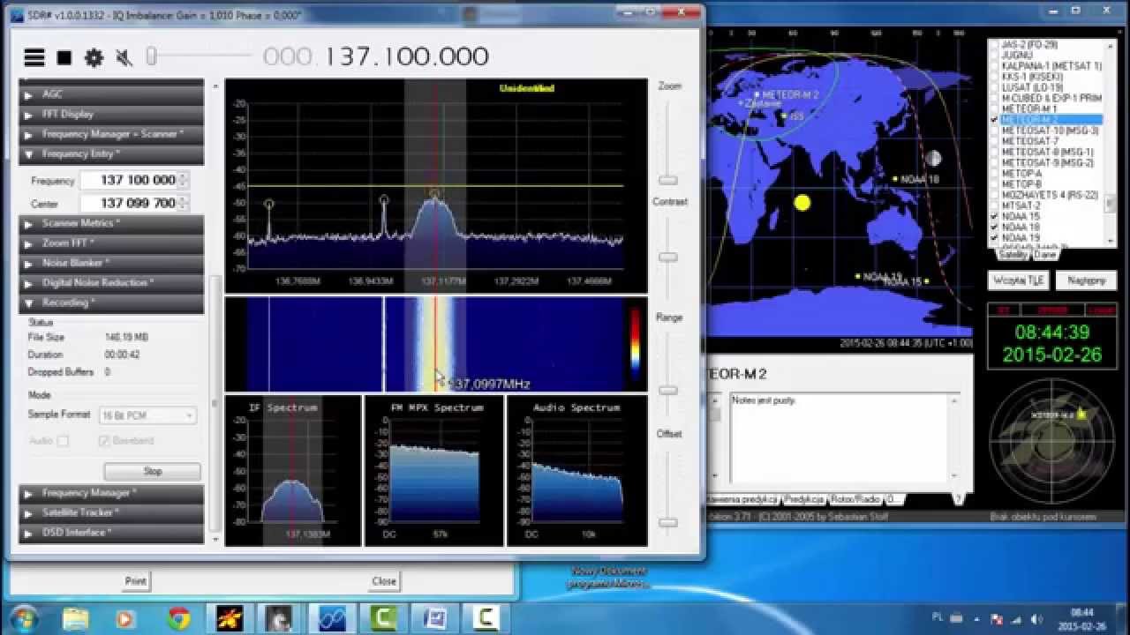Click the FM MPX Spectrum panel
Screen dimensions: 1130x635
[434, 470]
